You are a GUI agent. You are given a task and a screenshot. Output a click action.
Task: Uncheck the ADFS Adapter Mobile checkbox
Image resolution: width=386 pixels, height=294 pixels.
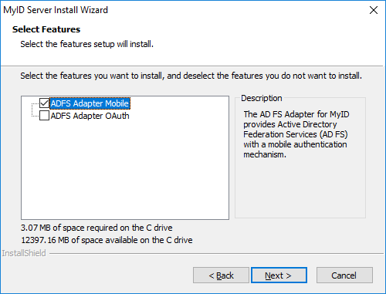(x=44, y=103)
